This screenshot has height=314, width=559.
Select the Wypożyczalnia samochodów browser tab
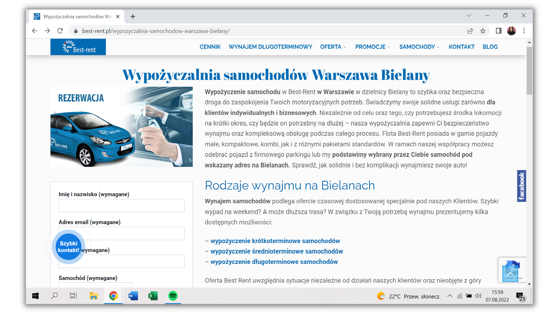(77, 17)
